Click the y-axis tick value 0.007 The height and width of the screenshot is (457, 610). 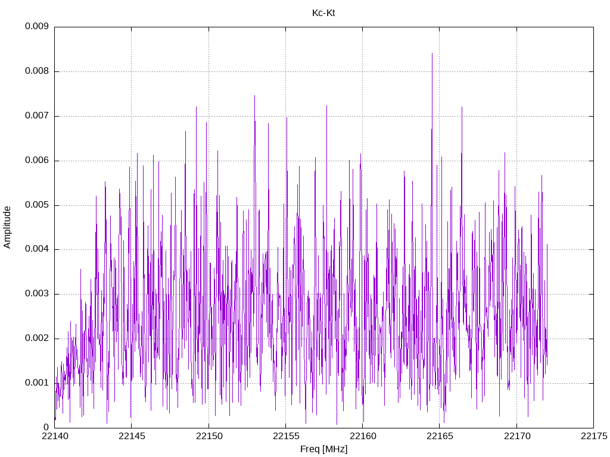(37, 116)
